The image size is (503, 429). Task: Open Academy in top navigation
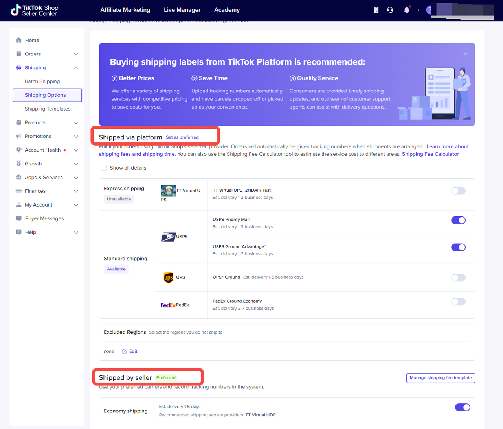(227, 10)
